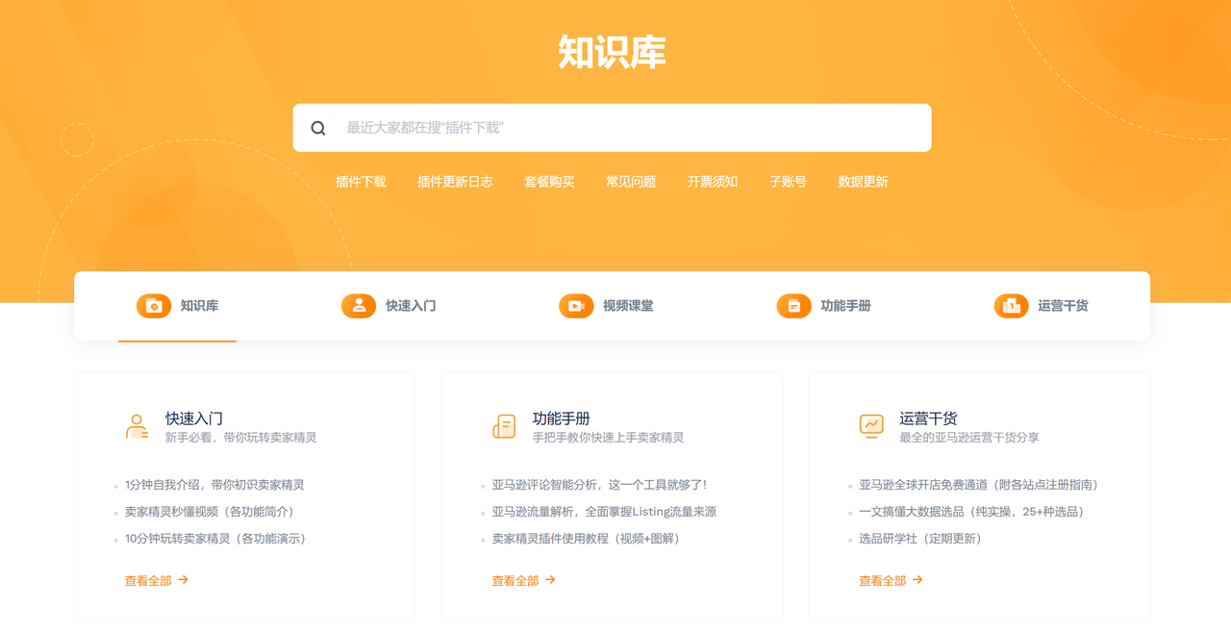
Task: Open article 10分钟玩转卖家精灵（各功能演示）
Action: 218,539
